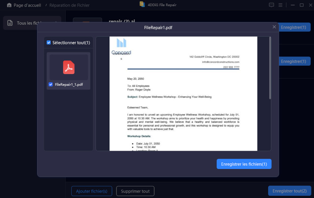Click the 'Subject' line in preview
This screenshot has width=314, height=198.
[x=169, y=97]
